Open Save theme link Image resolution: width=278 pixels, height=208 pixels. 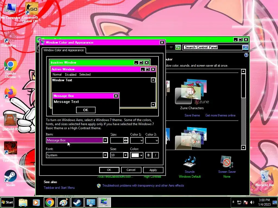tap(192, 115)
